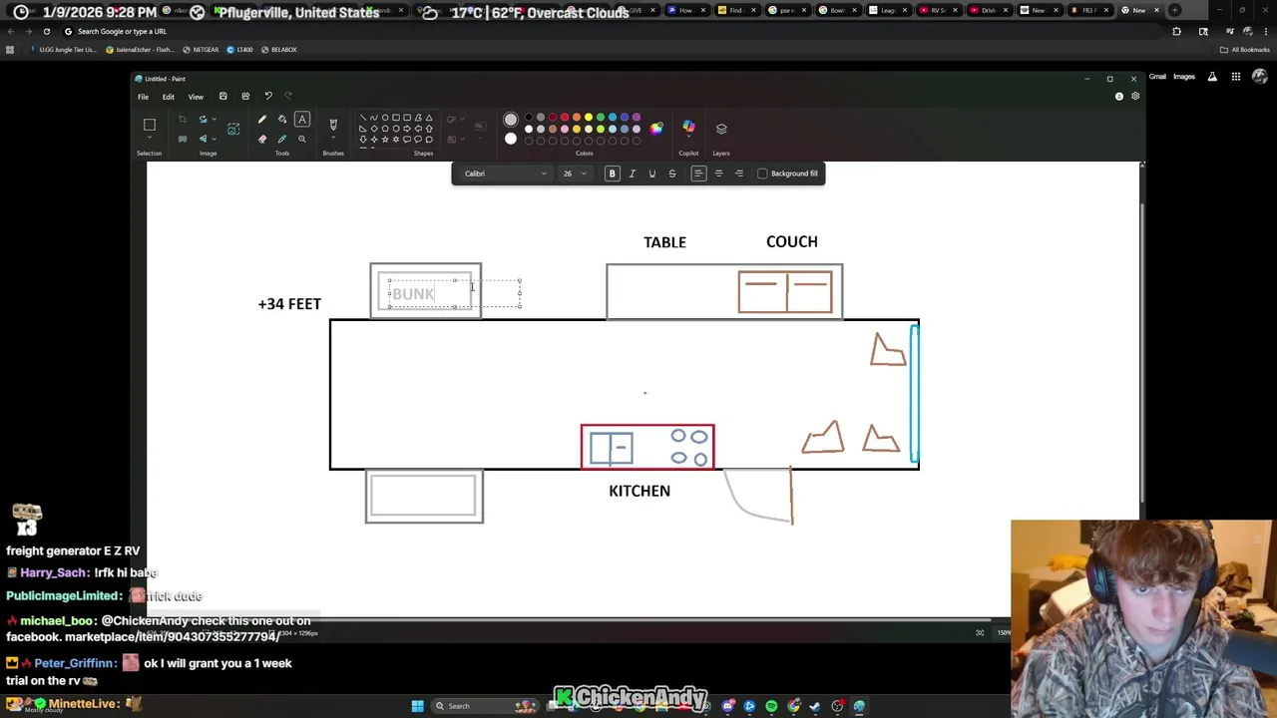This screenshot has width=1277, height=718.
Task: Click the Crop image icon
Action: click(x=182, y=120)
